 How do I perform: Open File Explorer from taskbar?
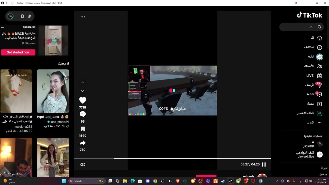point(125,181)
